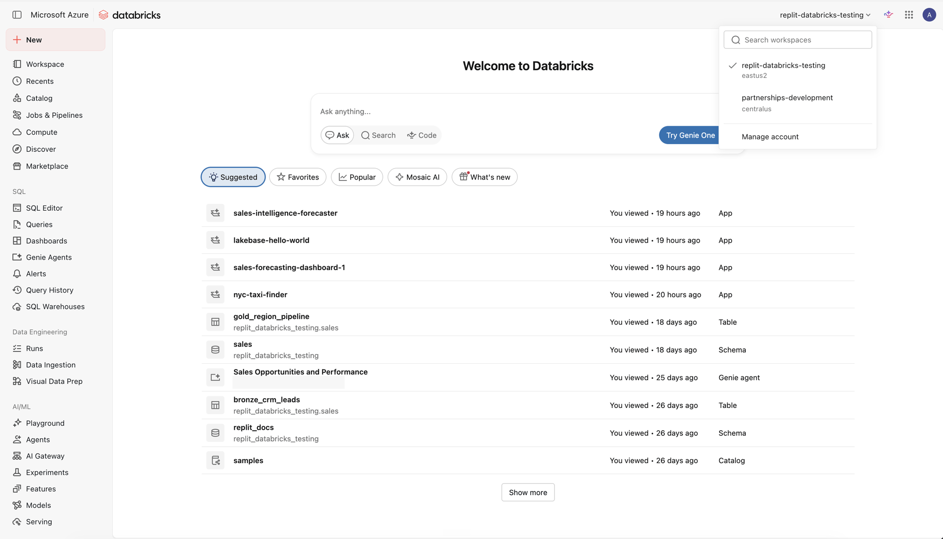The image size is (943, 539).
Task: Click the New button
Action: coord(56,40)
